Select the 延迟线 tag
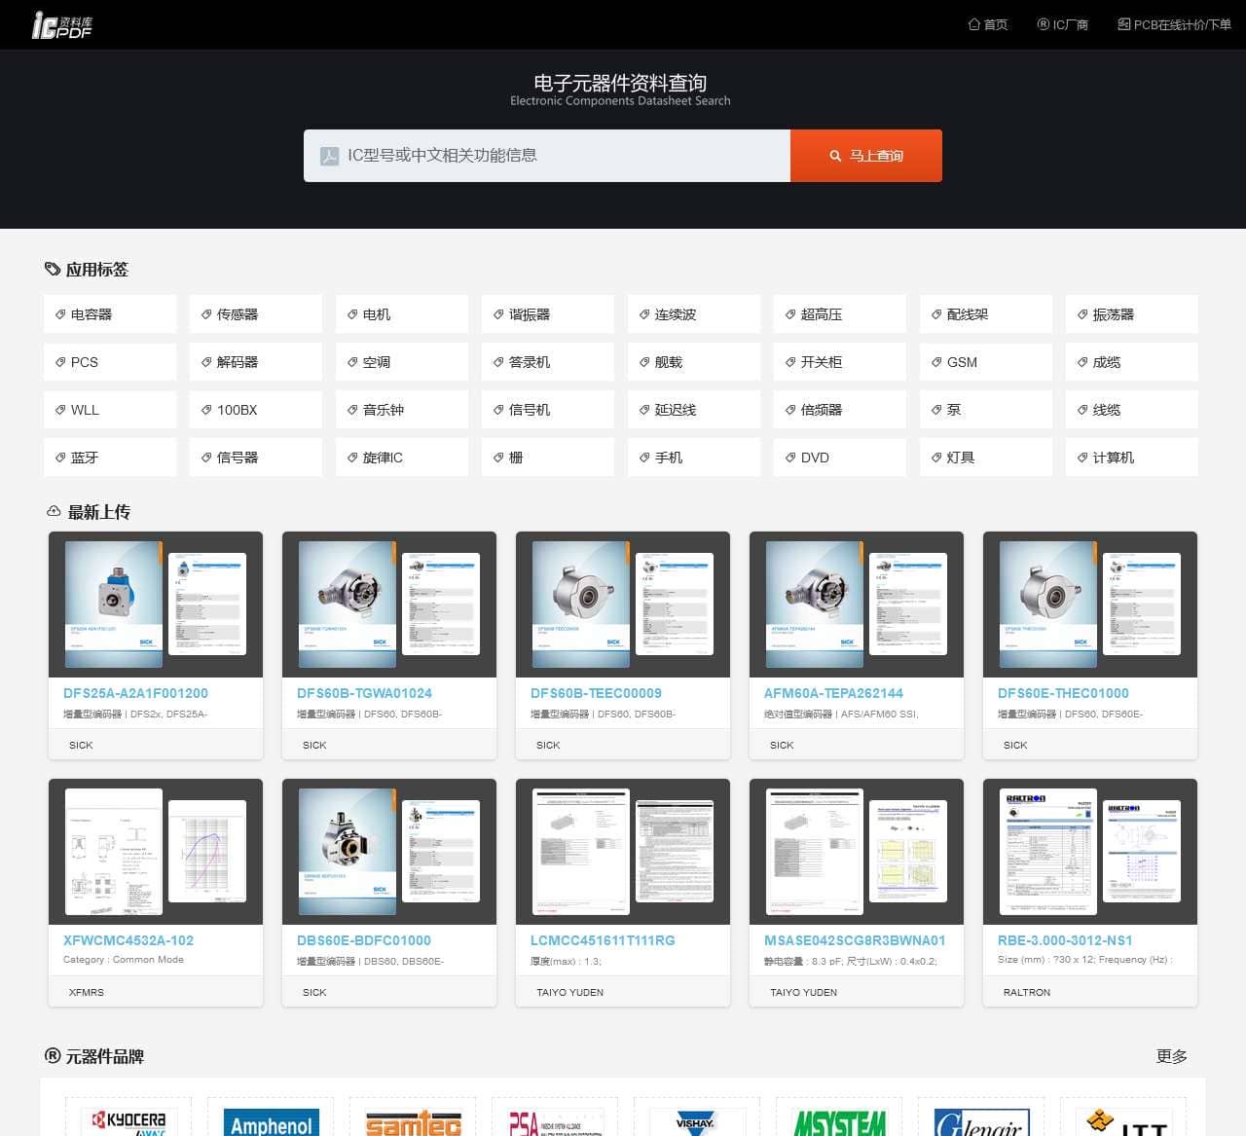This screenshot has width=1246, height=1136. [x=694, y=410]
